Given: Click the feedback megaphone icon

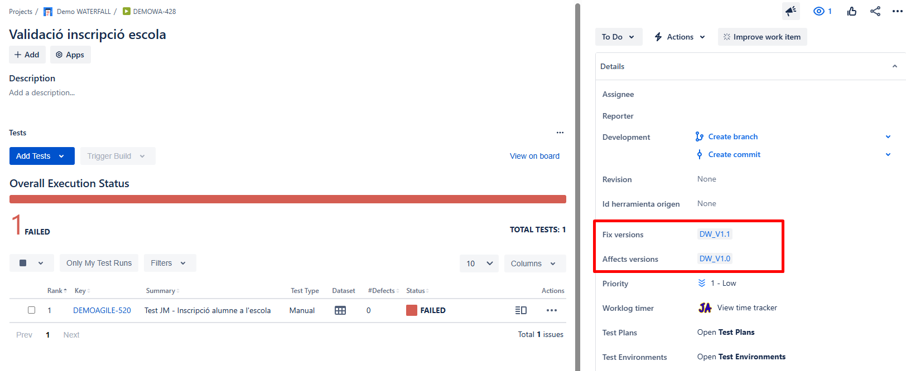Looking at the screenshot, I should click(x=791, y=11).
